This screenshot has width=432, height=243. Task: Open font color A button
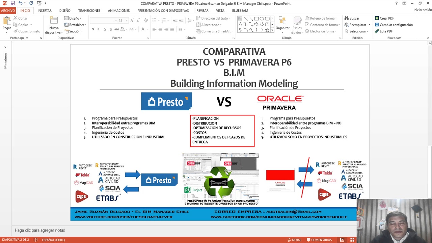(x=142, y=29)
